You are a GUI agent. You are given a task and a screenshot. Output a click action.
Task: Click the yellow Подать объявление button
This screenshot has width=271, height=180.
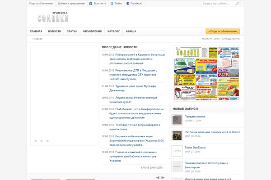click(223, 31)
